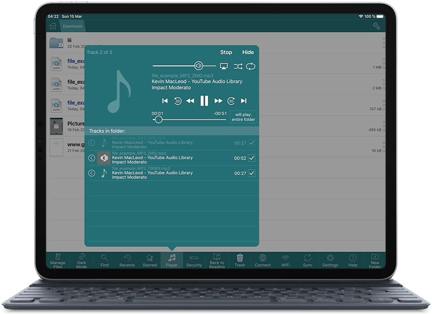Fast forward the current track
Image resolution: width=432 pixels, height=314 pixels.
218,101
